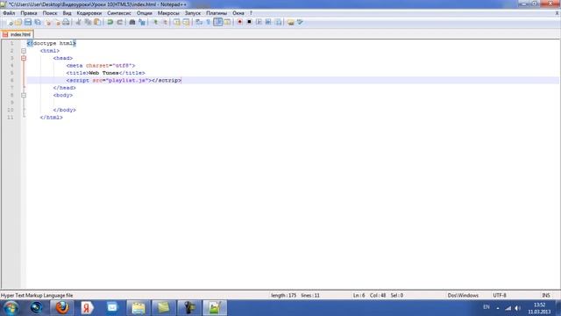Click the Paste toolbar icon
Screen dimensions: 561x316
point(97,22)
